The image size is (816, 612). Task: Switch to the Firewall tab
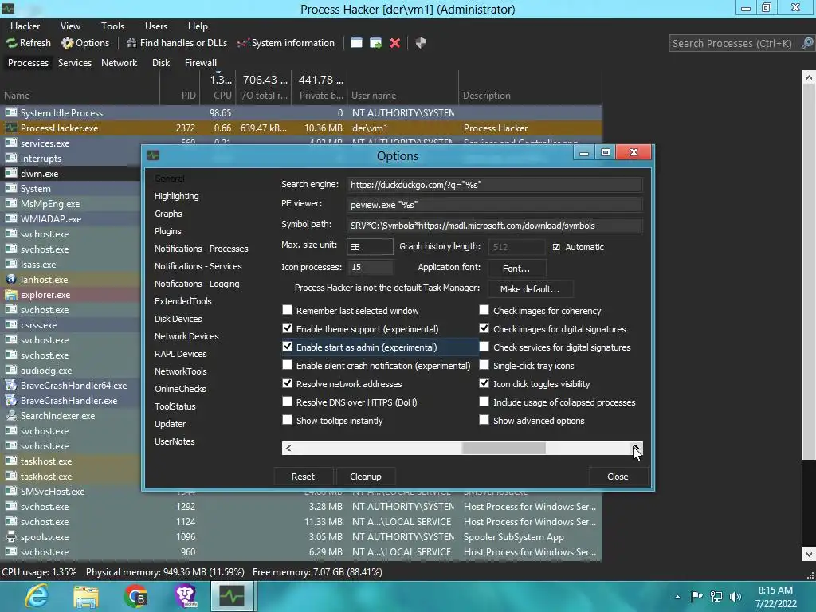coord(200,62)
